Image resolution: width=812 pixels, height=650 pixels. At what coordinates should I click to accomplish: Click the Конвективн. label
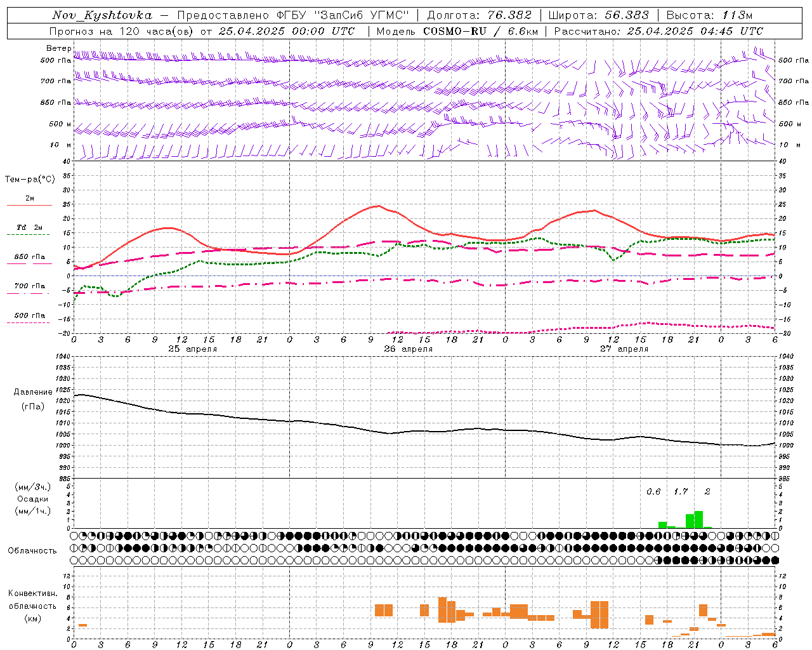click(x=33, y=594)
